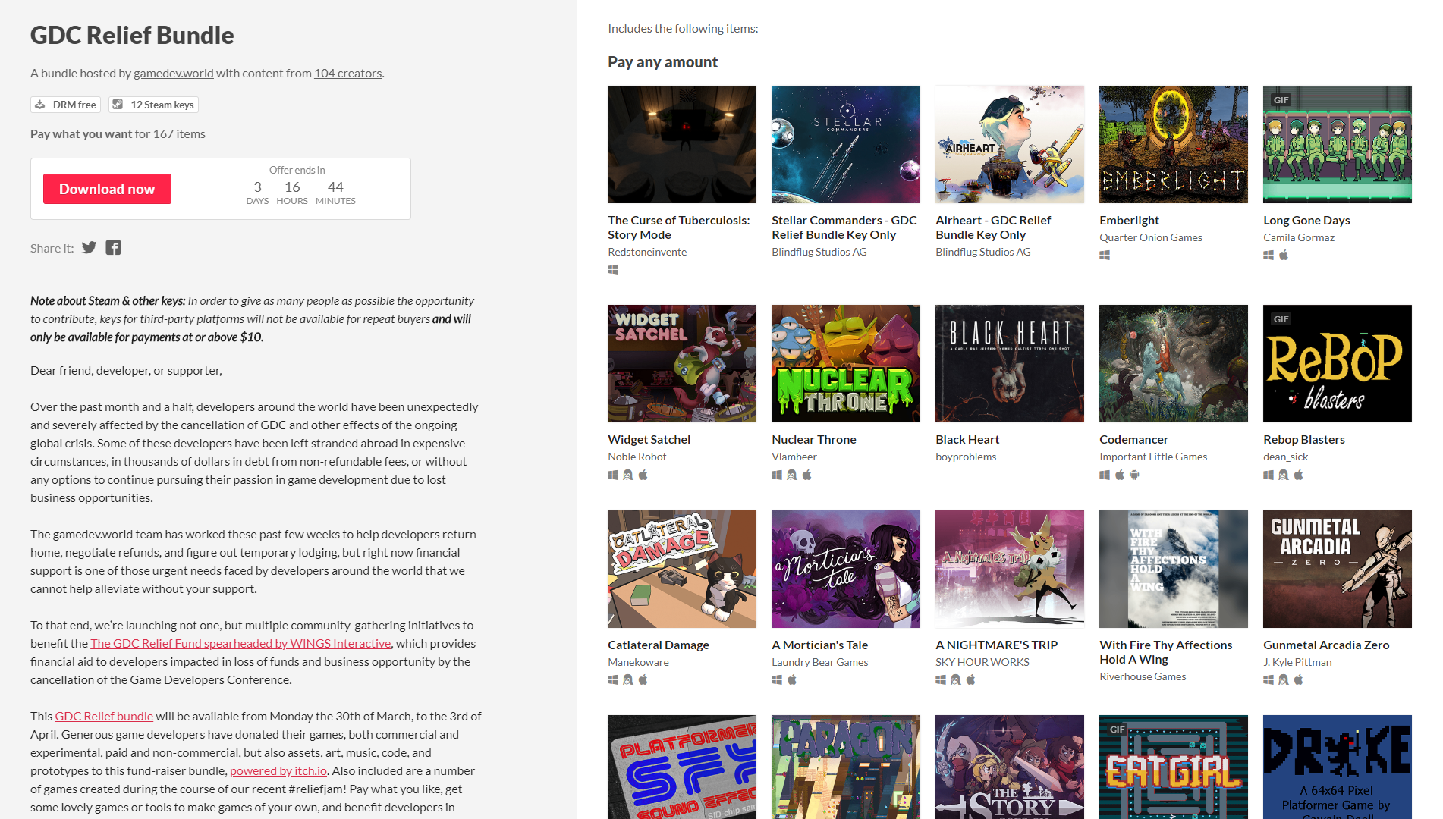Open the Nuclear Throne cover image
This screenshot has height=819, width=1443.
coord(846,363)
